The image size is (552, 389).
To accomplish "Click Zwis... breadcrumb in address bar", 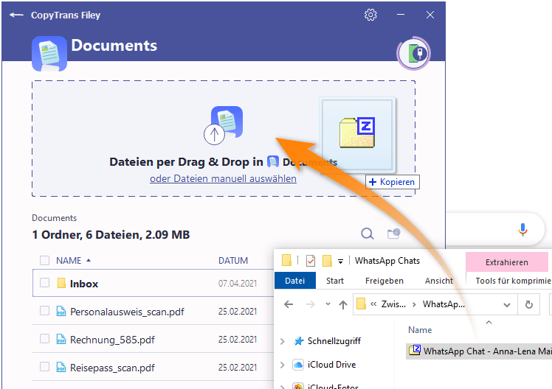I will [393, 304].
